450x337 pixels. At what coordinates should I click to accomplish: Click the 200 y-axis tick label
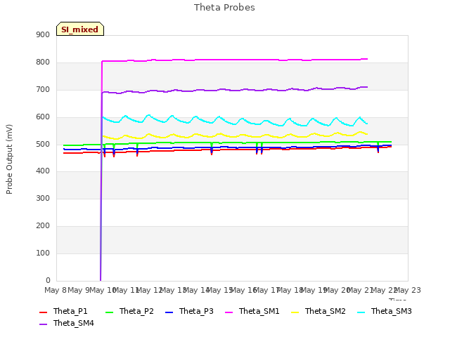tap(43, 226)
